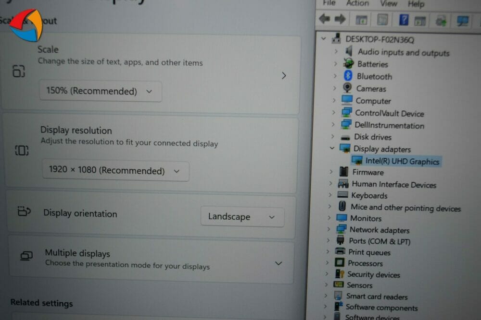This screenshot has height=320, width=481.
Task: Expand the Multiple displays section chevron
Action: pyautogui.click(x=278, y=263)
